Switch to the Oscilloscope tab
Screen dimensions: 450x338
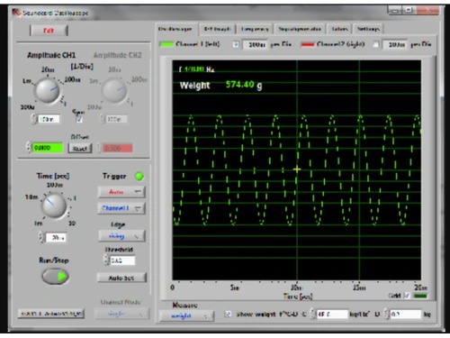pyautogui.click(x=176, y=29)
